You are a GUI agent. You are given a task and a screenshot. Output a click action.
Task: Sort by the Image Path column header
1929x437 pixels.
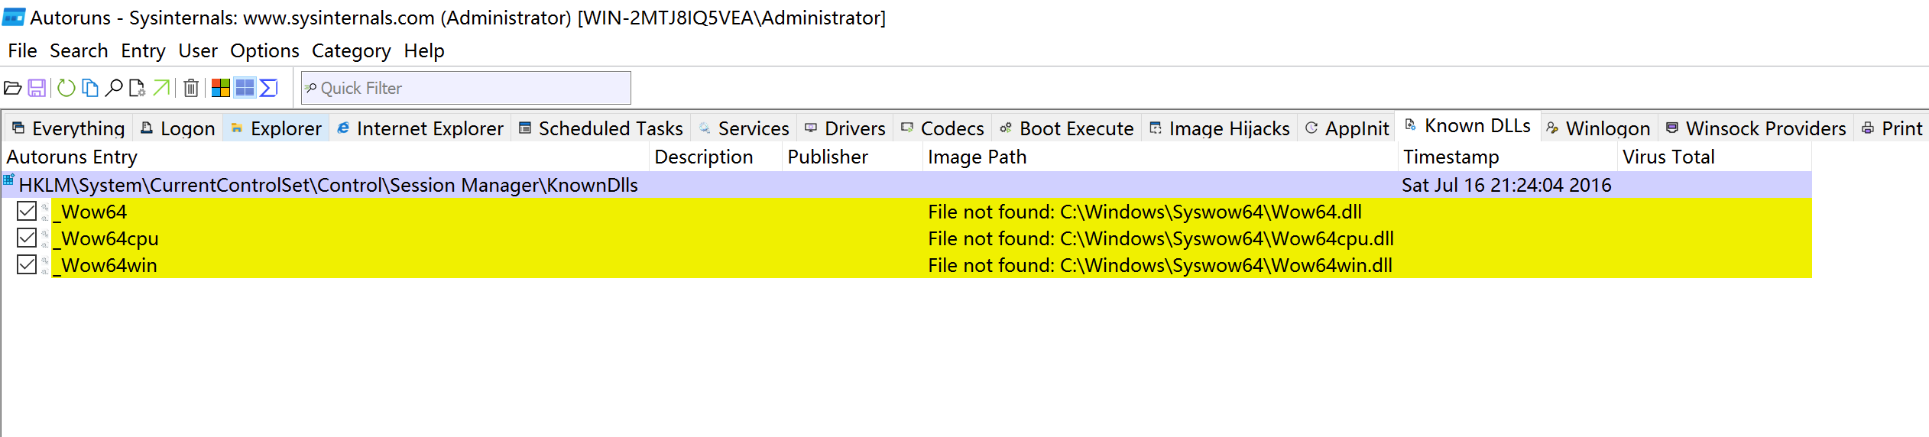(x=977, y=157)
